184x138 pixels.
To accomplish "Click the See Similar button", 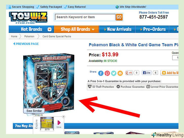I will point(34,111).
